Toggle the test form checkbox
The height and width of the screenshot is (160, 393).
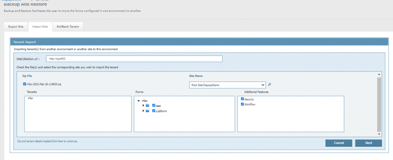click(x=154, y=106)
